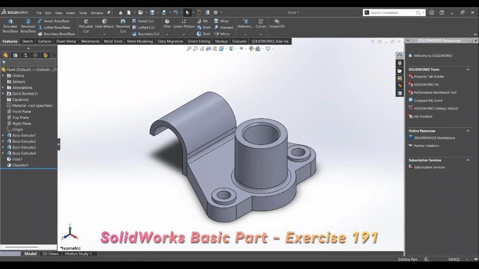This screenshot has height=269, width=479.
Task: Expand the History tree node
Action: pyautogui.click(x=3, y=75)
